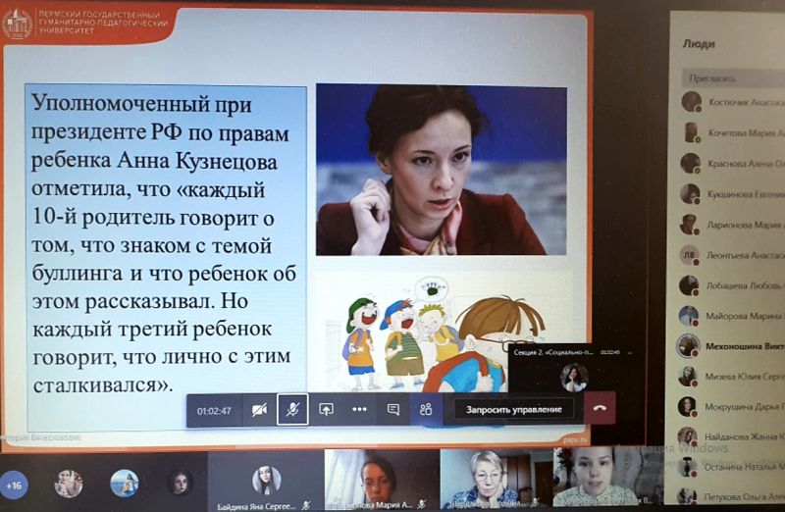Viewport: 785px width, 512px height.
Task: Click the Запросить управление button
Action: click(513, 410)
